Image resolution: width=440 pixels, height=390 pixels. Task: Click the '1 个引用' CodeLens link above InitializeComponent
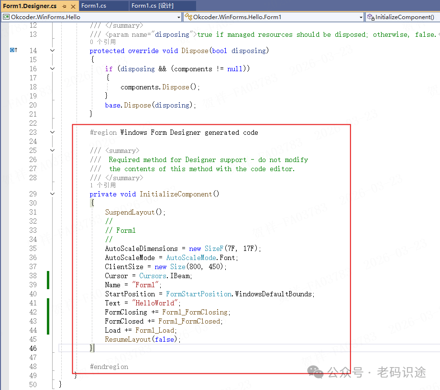tap(102, 185)
